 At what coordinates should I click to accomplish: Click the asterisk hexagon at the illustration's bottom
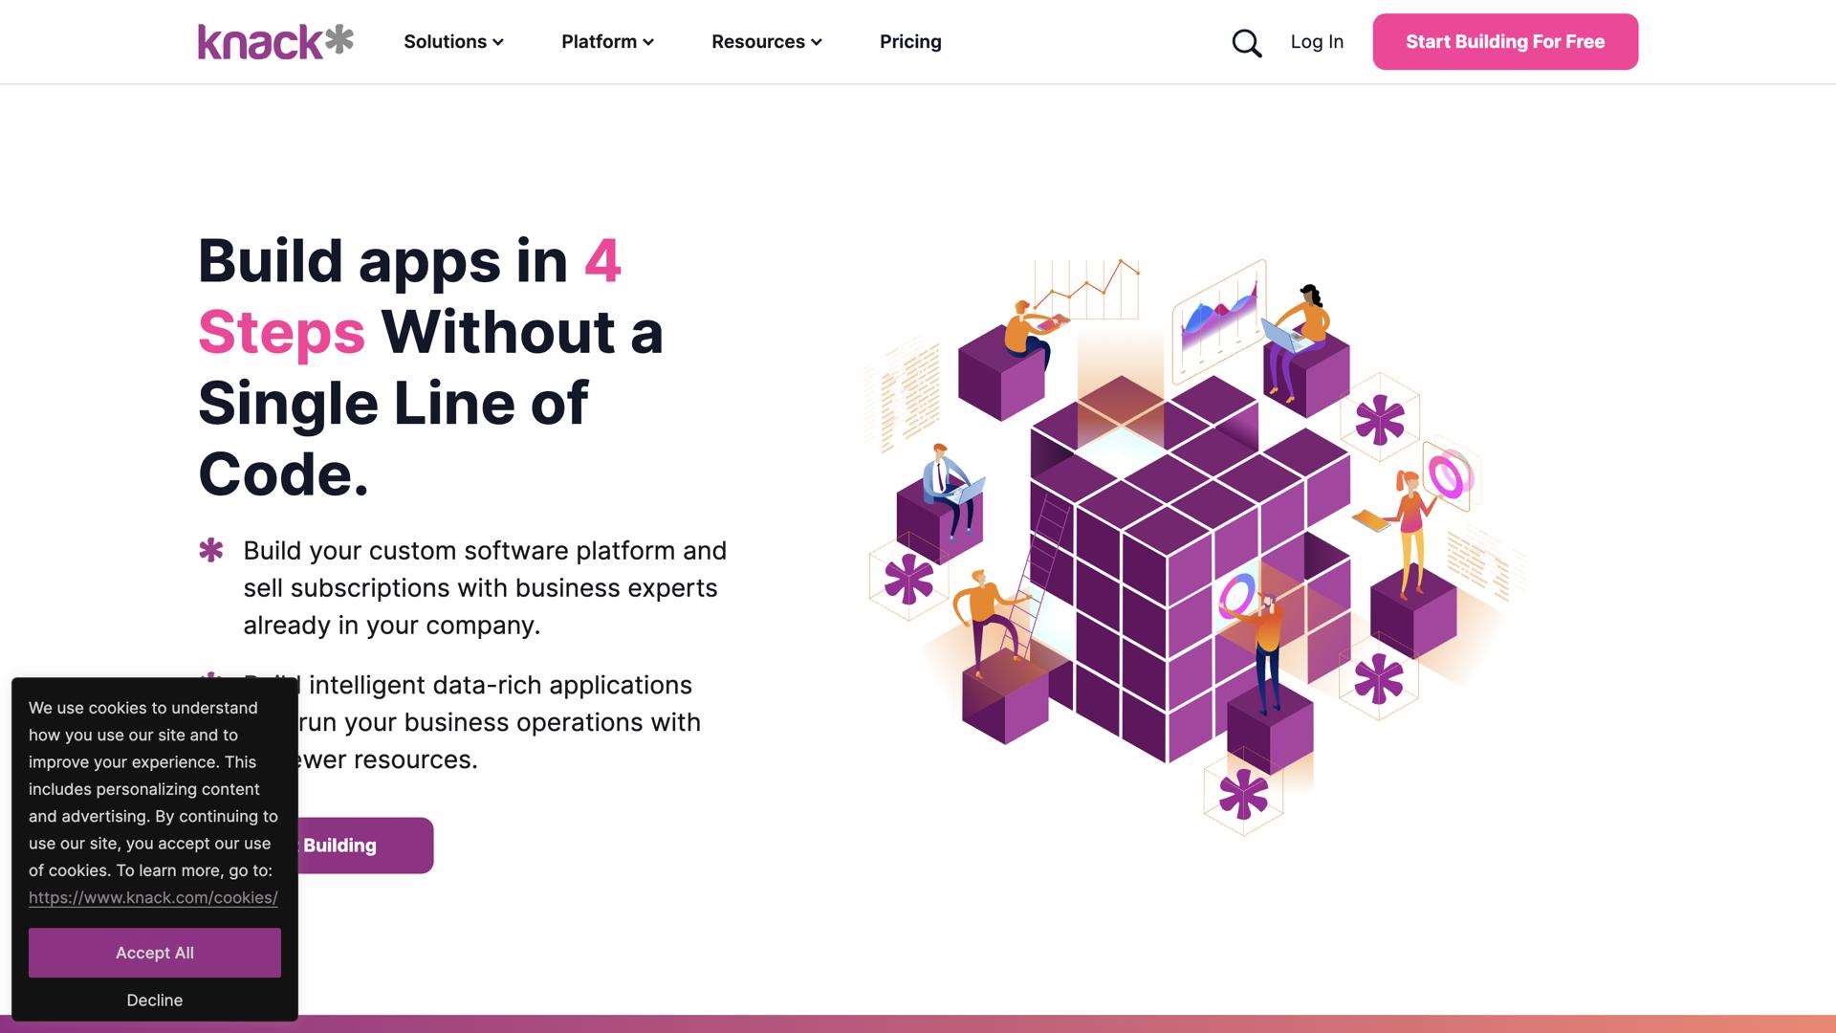pos(1243,794)
